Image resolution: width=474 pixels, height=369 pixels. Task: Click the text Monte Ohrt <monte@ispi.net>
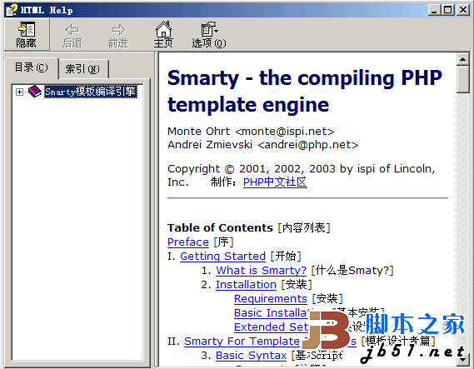point(251,131)
